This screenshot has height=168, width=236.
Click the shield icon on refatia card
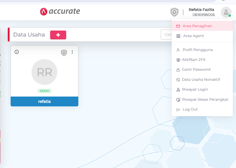[x=64, y=53]
